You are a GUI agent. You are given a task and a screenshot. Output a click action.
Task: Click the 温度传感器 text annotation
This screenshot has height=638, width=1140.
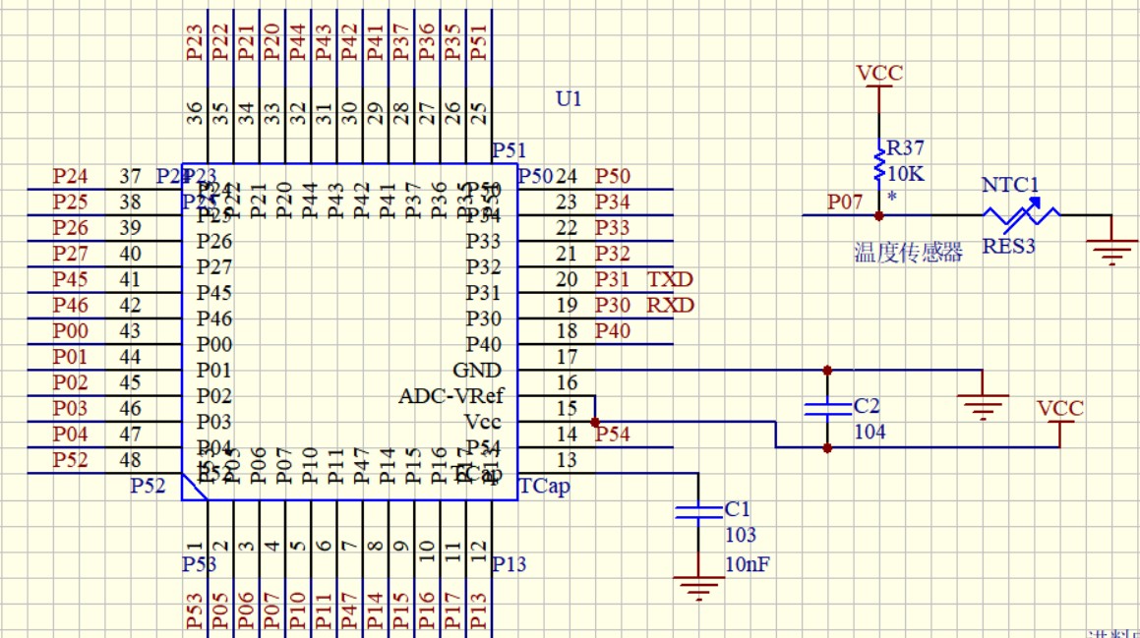[x=908, y=252]
